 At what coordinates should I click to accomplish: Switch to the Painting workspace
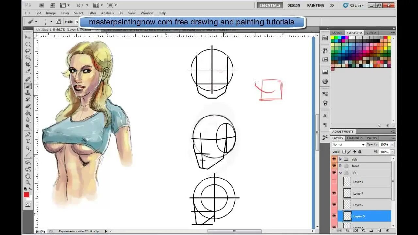click(x=315, y=5)
